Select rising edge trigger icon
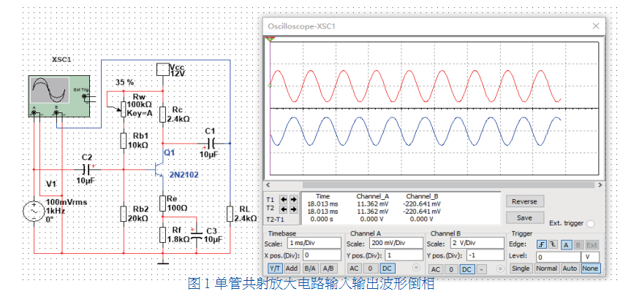 pos(542,244)
